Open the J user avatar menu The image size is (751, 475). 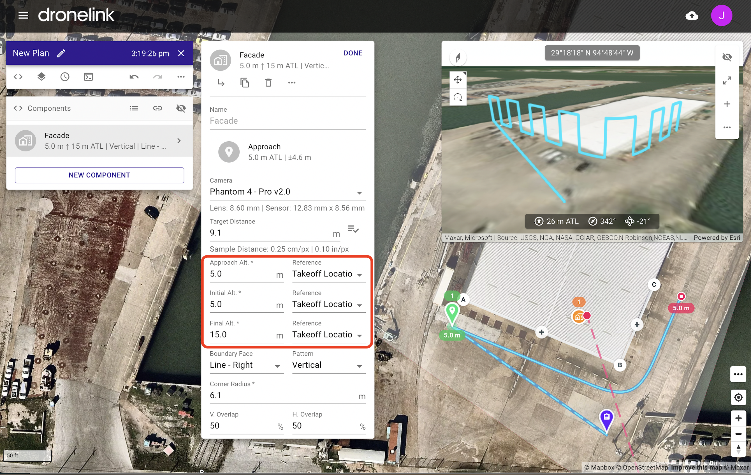[x=721, y=15]
